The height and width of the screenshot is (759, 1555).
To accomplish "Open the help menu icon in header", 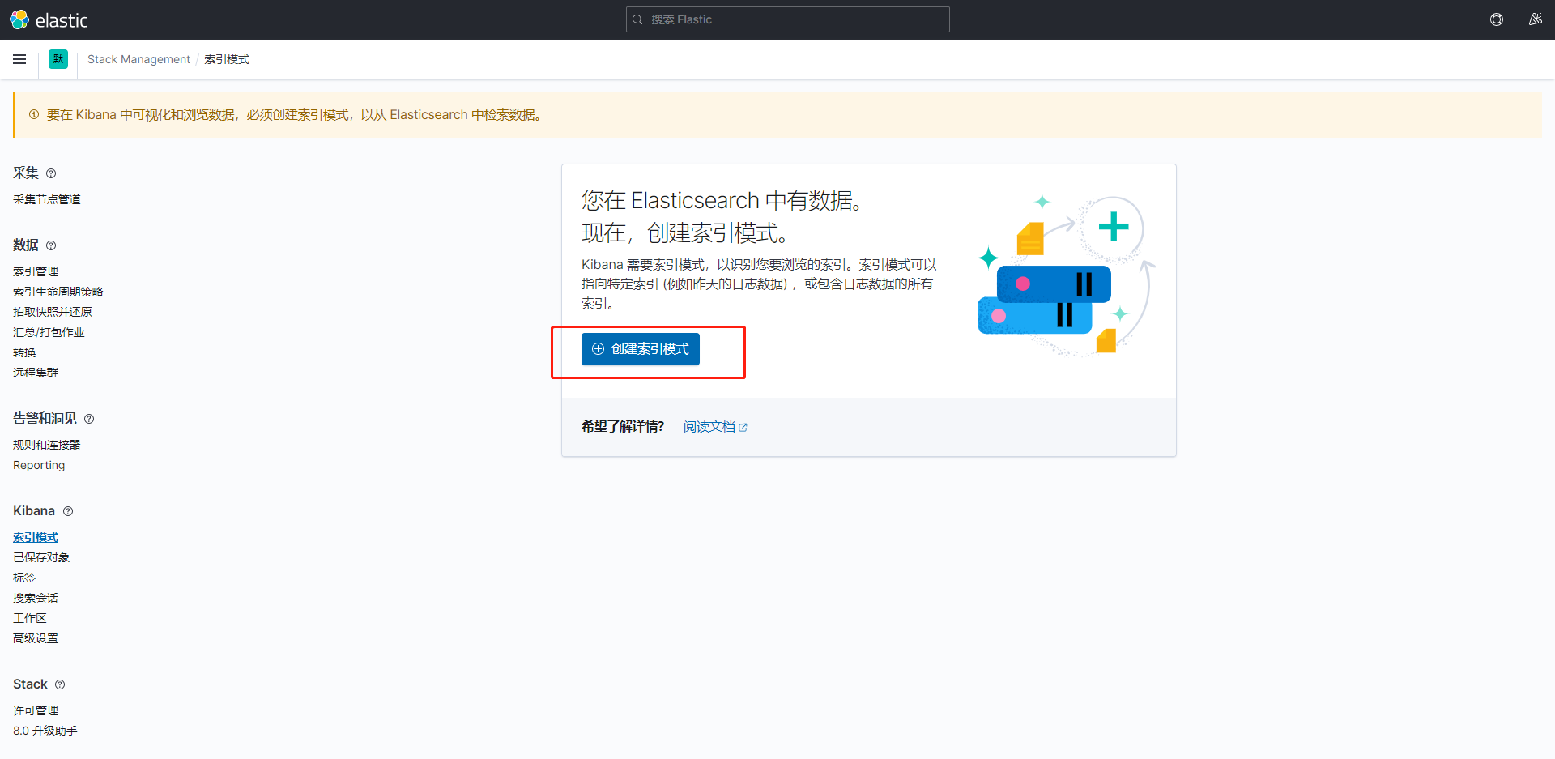I will pos(1497,19).
